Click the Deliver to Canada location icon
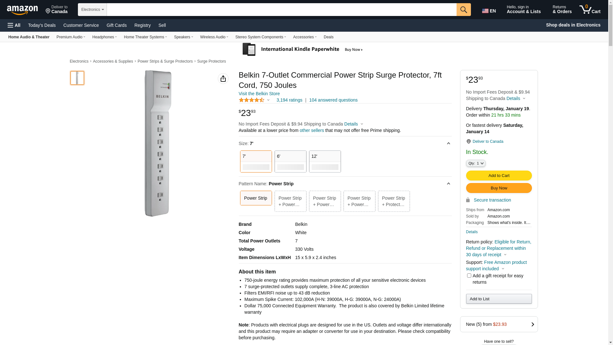Screen dimensions: 613x345 [468, 142]
